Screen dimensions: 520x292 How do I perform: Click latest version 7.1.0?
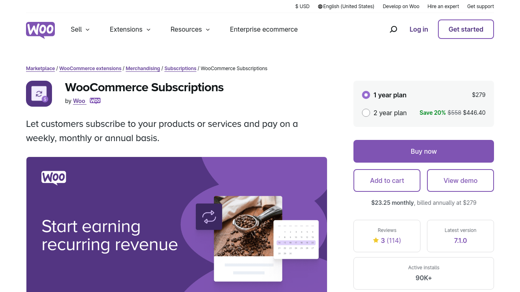click(460, 240)
